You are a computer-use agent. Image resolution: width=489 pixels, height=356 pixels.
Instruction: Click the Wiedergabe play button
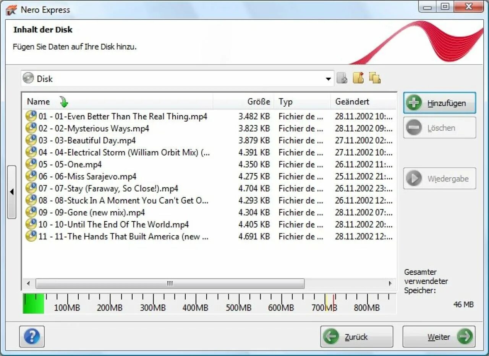[439, 178]
